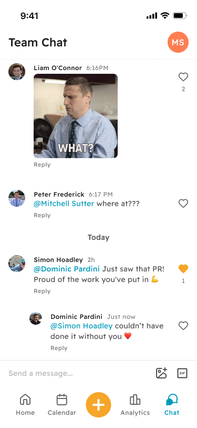This screenshot has width=197, height=428.
Task: Open the Calendar tab
Action: pyautogui.click(x=62, y=405)
